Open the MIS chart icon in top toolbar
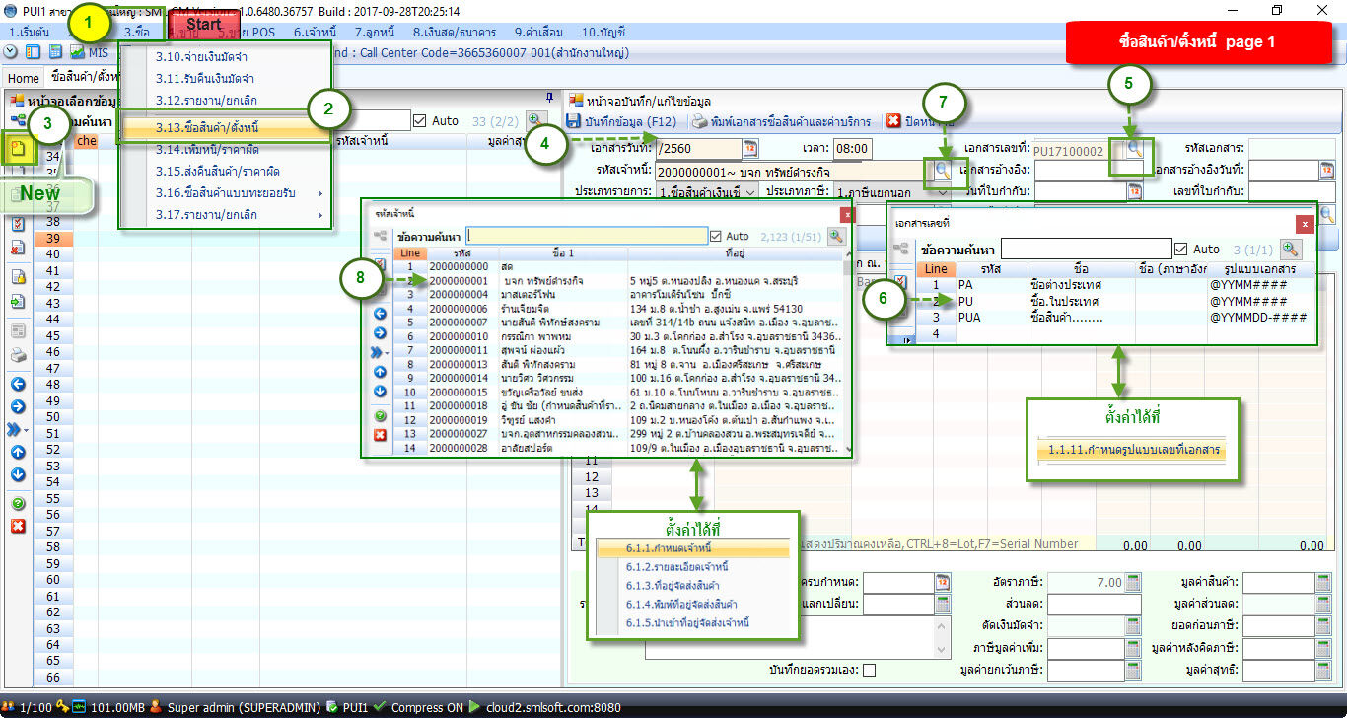 coord(77,52)
